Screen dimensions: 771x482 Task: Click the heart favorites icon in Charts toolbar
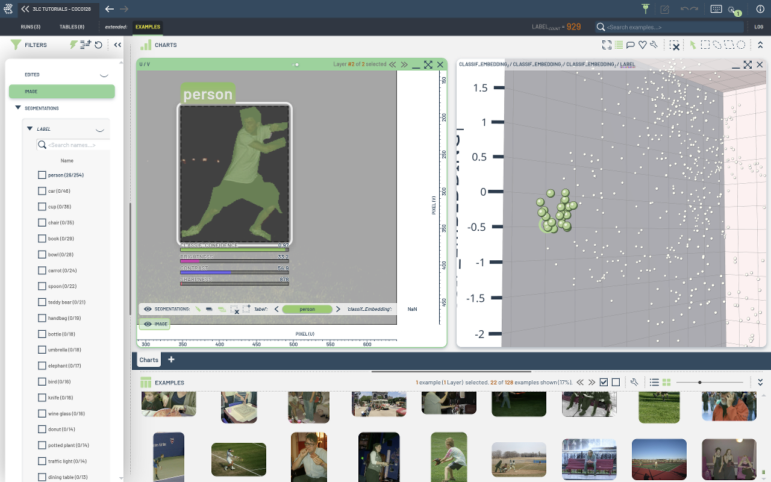(643, 45)
